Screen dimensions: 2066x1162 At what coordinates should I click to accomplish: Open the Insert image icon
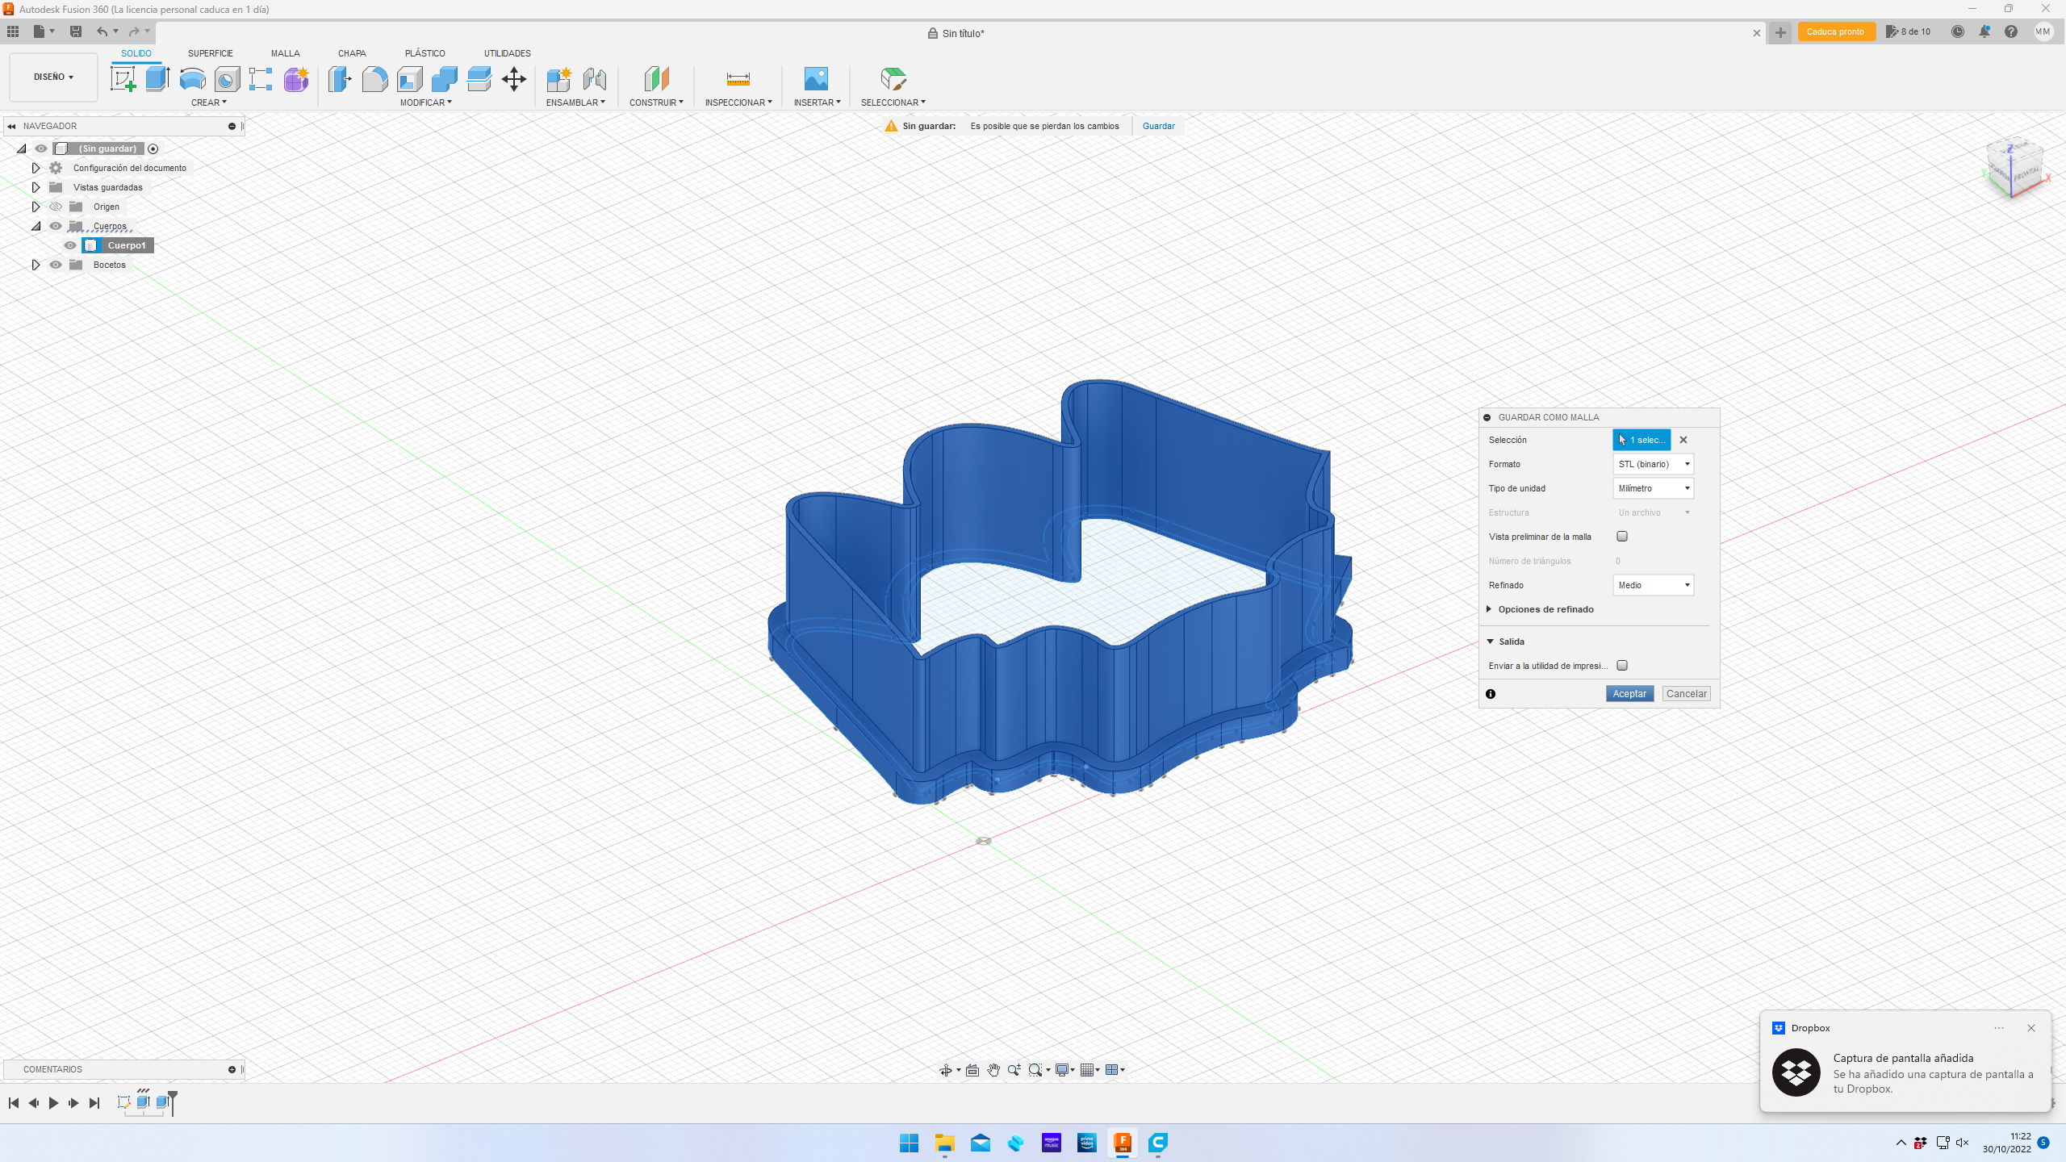pos(816,79)
